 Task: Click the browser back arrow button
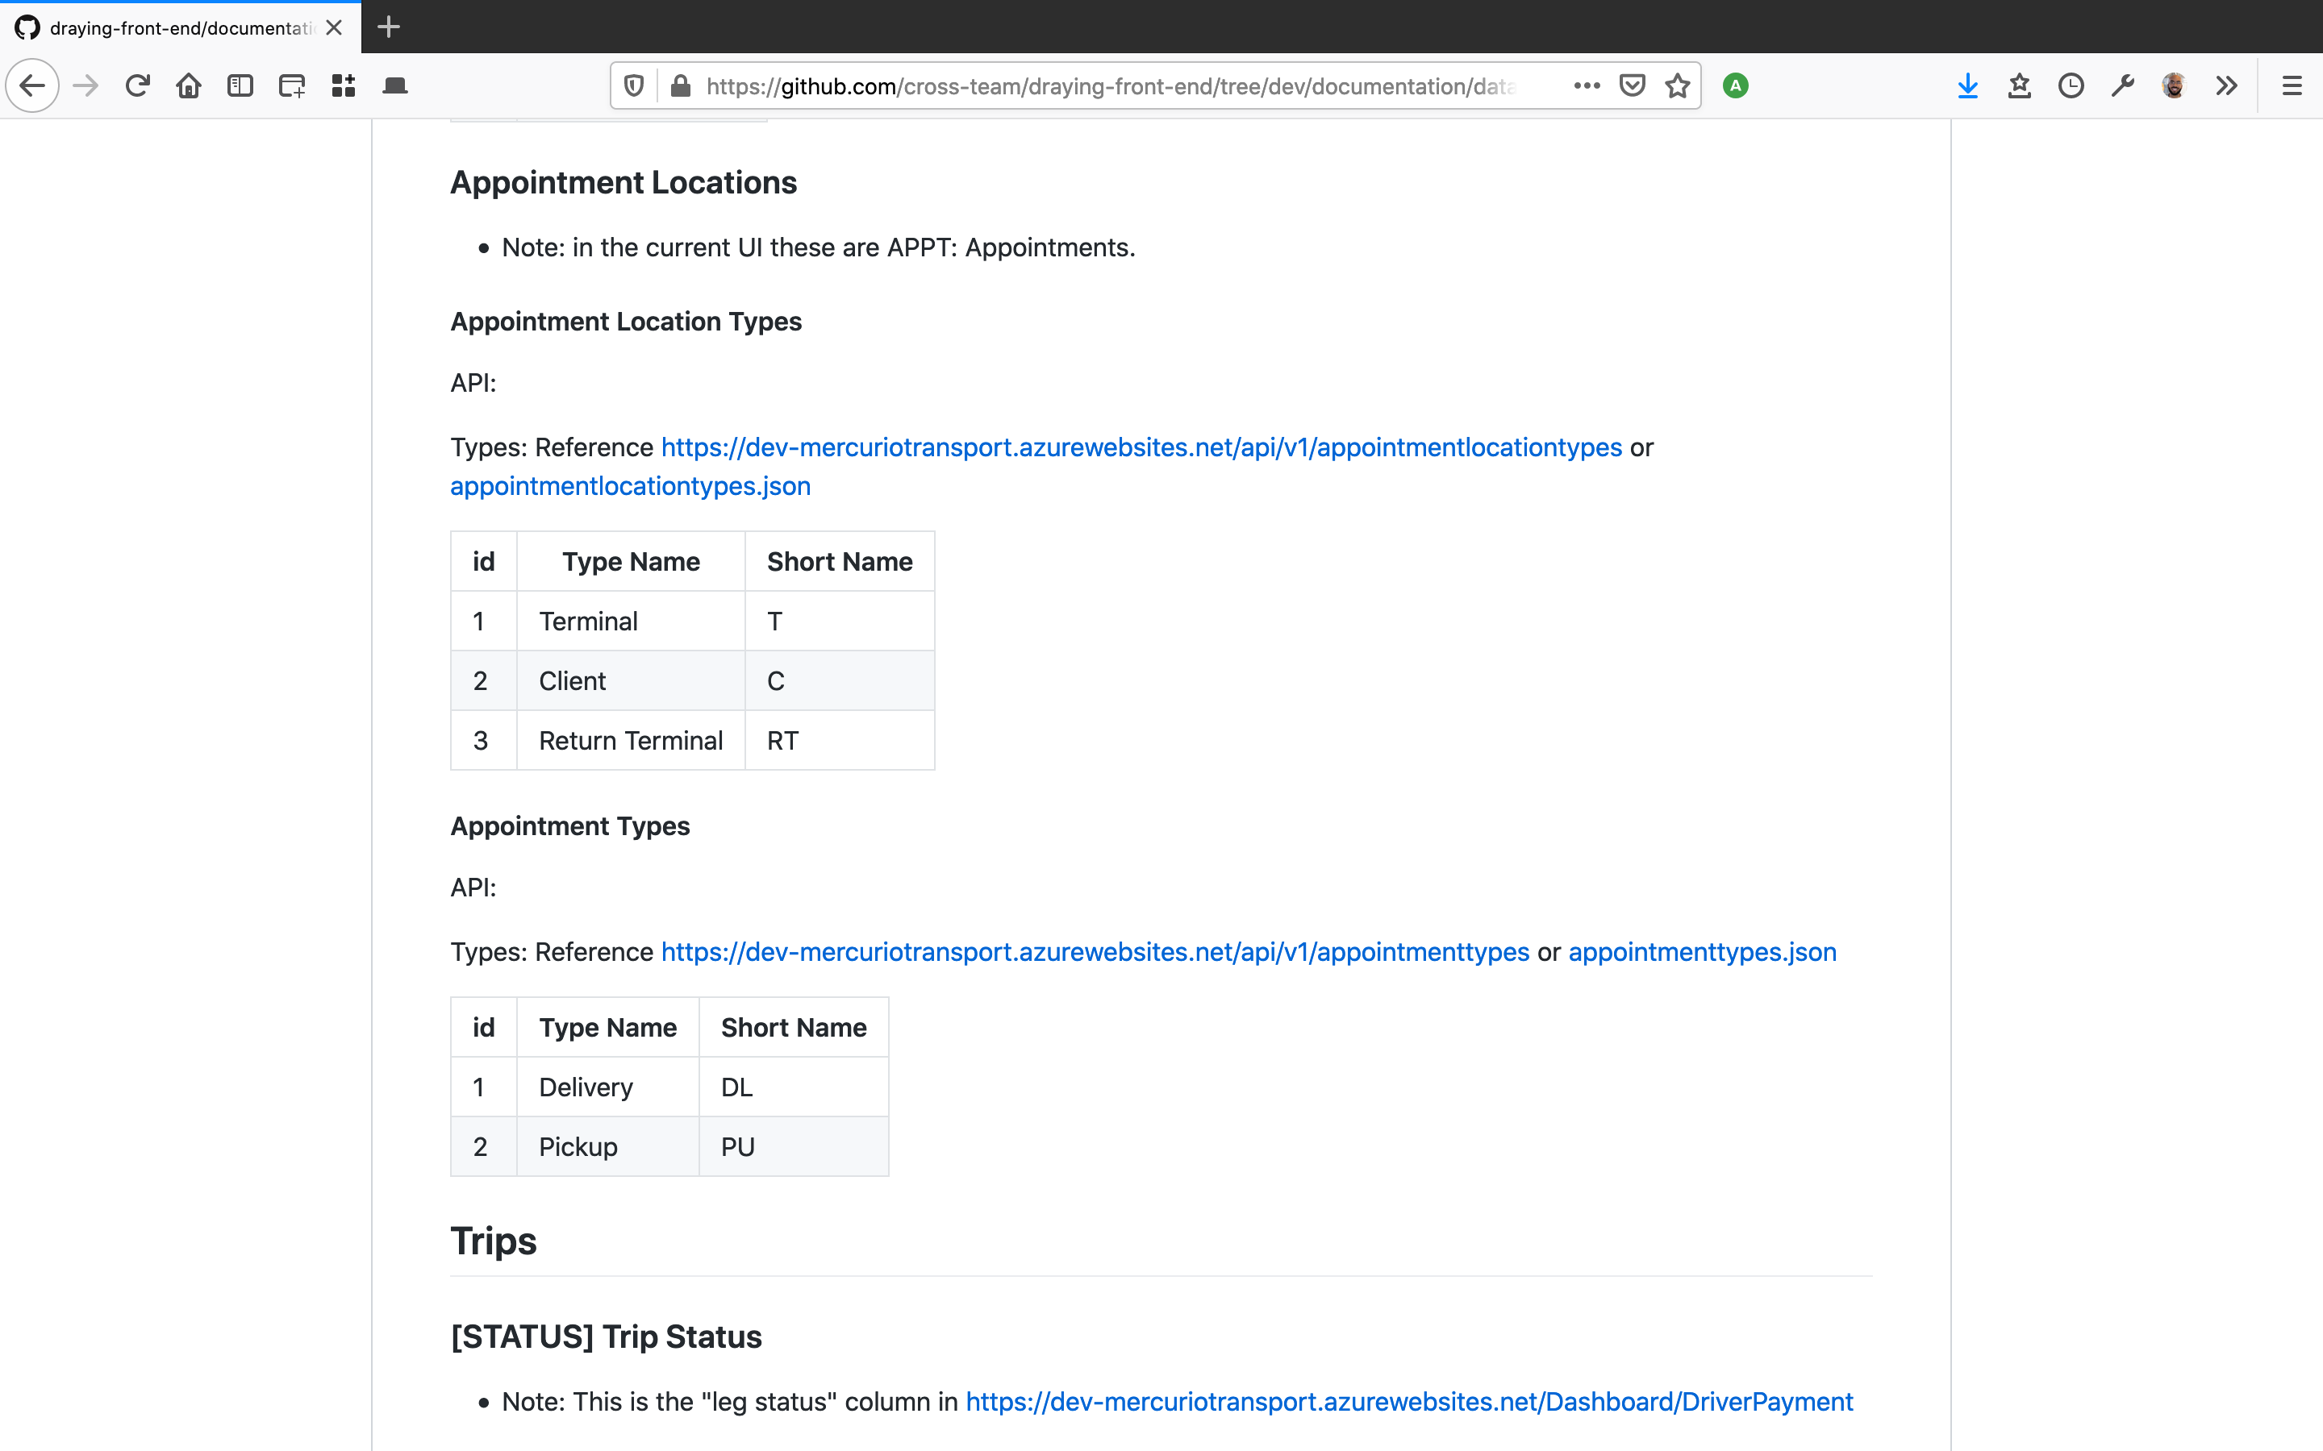pos(32,86)
